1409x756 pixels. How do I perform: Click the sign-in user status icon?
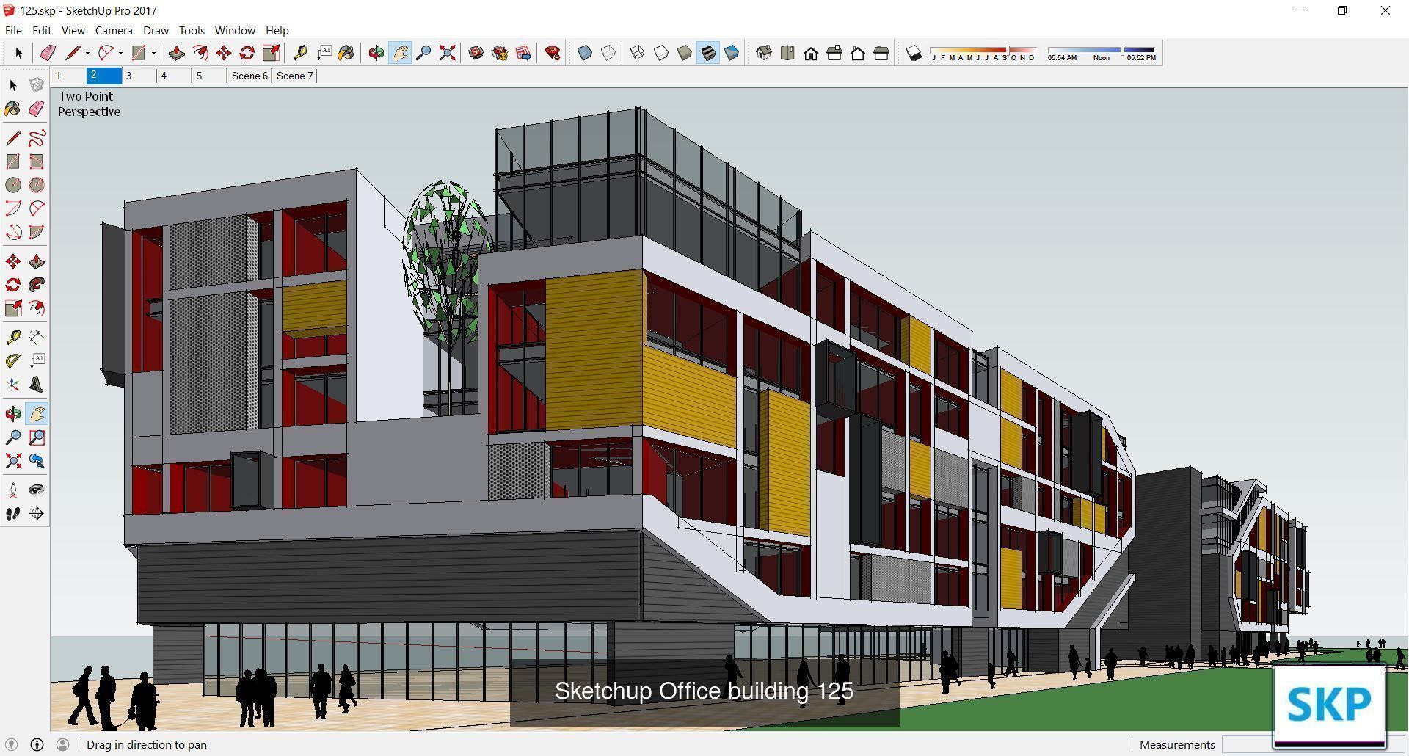pyautogui.click(x=63, y=744)
